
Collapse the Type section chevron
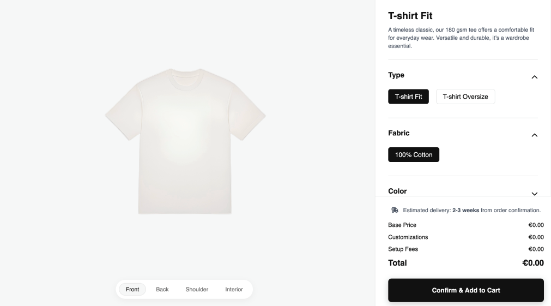(x=534, y=77)
